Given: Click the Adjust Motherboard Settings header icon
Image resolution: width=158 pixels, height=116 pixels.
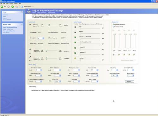Looking at the screenshot, I should [x=29, y=11].
